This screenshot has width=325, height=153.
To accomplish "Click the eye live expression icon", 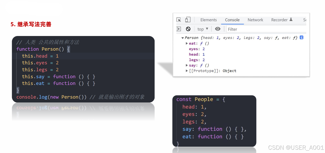I will (x=218, y=29).
